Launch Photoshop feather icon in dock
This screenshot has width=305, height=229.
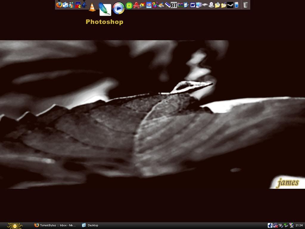[105, 9]
